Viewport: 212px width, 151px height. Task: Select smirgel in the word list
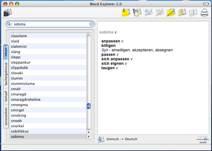click(x=48, y=110)
